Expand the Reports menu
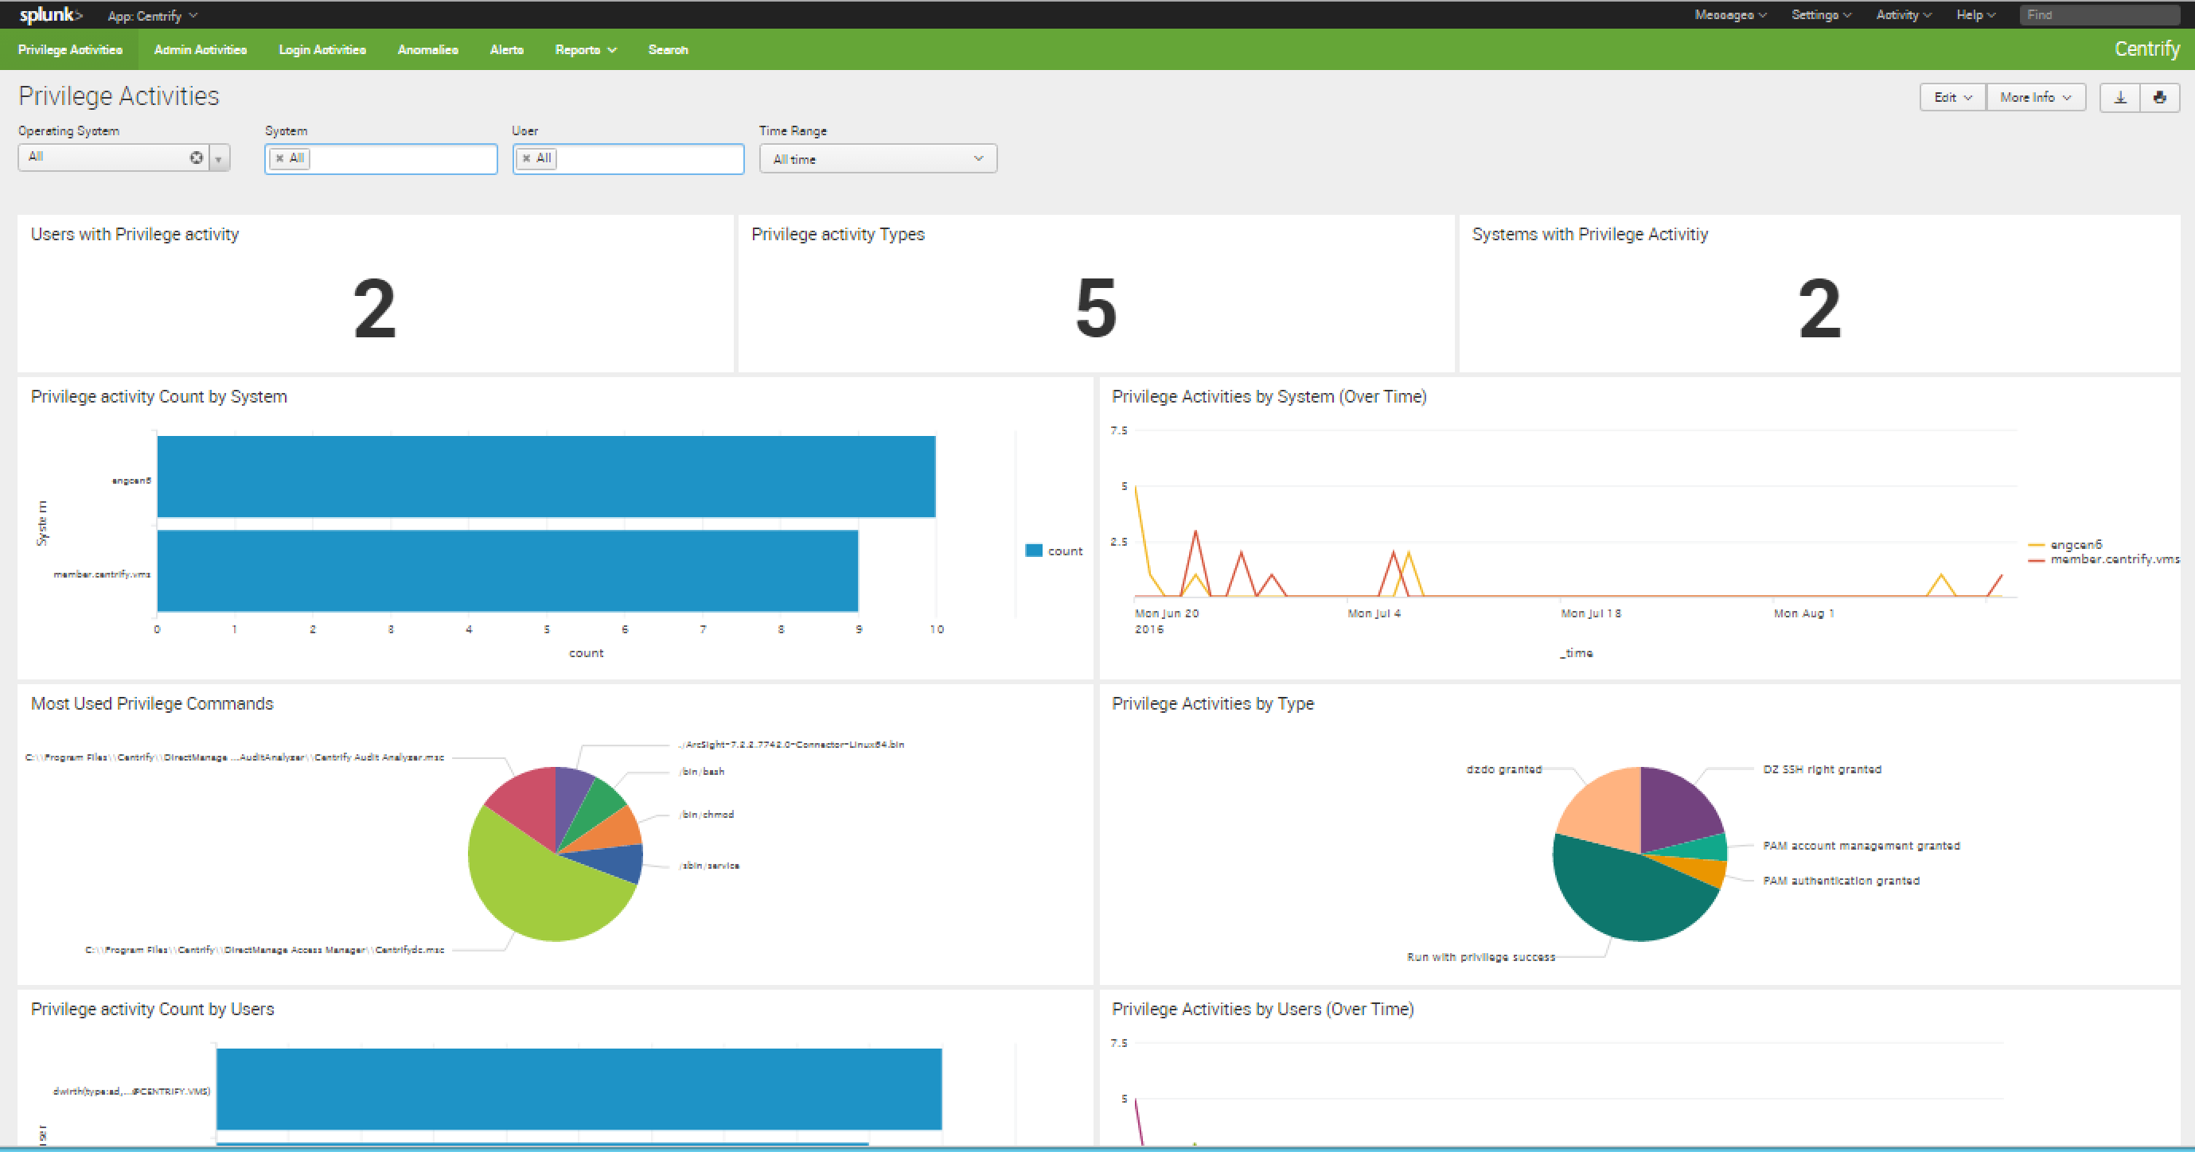 pyautogui.click(x=586, y=49)
